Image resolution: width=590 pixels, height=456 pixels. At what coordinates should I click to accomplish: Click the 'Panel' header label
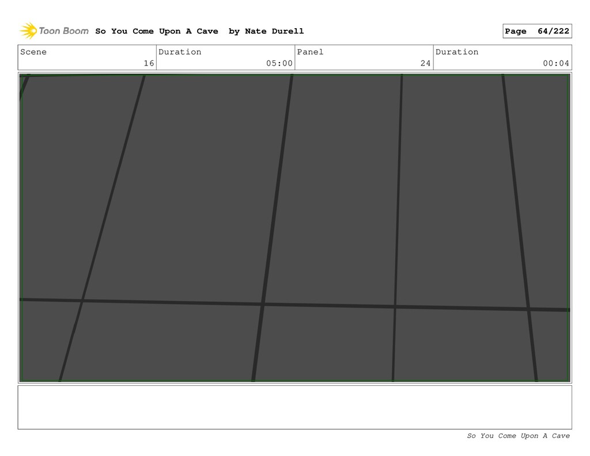(x=310, y=52)
